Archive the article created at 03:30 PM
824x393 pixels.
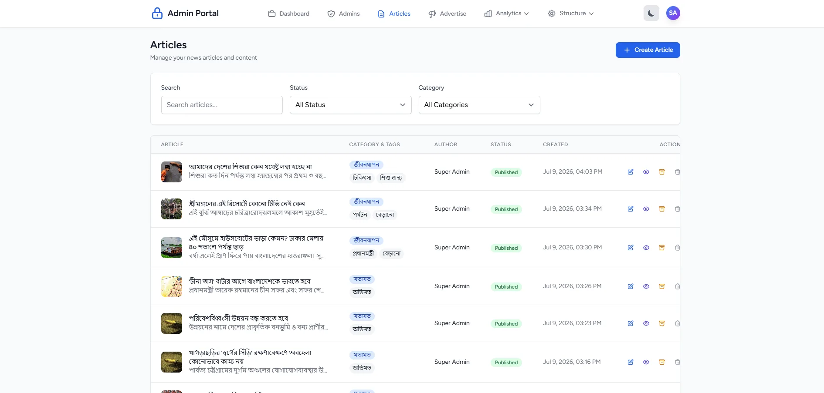(662, 248)
